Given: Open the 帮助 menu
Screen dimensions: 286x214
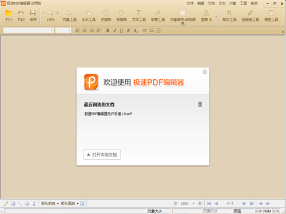Looking at the screenshot, I should point(254,3).
